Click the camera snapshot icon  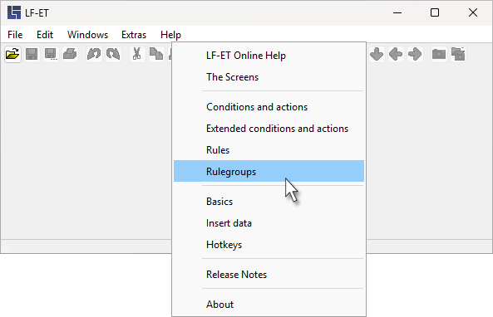[x=439, y=54]
